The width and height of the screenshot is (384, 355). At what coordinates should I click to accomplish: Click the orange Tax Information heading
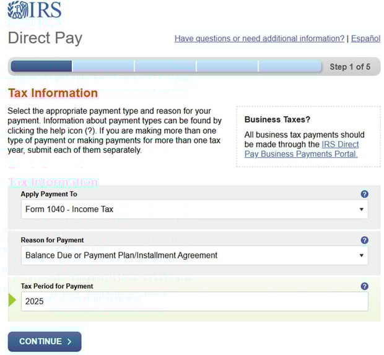point(53,93)
